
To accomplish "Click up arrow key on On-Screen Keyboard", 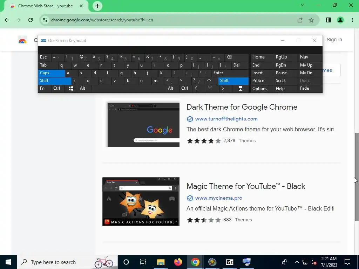I will tap(209, 81).
